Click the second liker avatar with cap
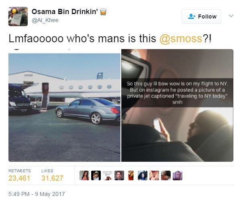Screen dimensions: 243x200 pos(96,175)
